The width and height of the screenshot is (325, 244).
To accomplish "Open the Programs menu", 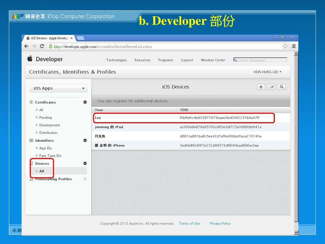I will [x=166, y=60].
